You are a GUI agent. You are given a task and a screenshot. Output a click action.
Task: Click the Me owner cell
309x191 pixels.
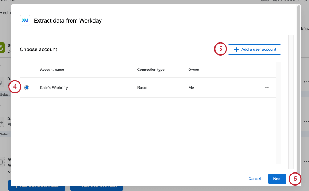click(191, 88)
